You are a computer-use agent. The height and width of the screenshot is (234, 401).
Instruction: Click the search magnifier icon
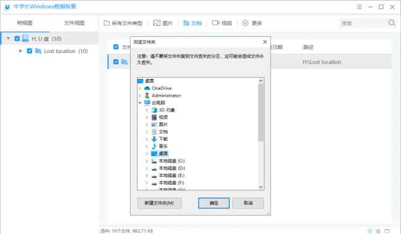pos(392,23)
